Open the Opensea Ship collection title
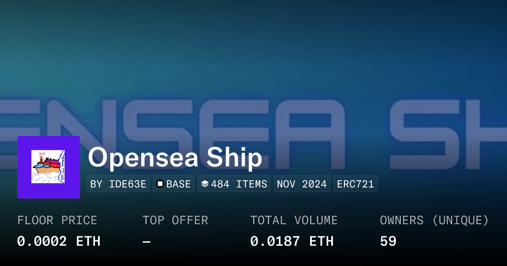 (175, 157)
